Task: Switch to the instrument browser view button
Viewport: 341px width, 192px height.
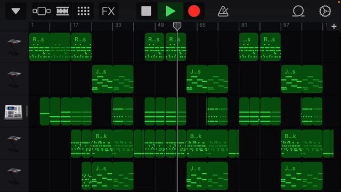Action: tap(42, 11)
